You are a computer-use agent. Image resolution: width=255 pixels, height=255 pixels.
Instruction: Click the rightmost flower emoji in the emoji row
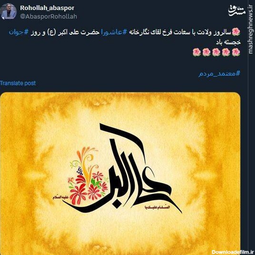[x=236, y=52]
